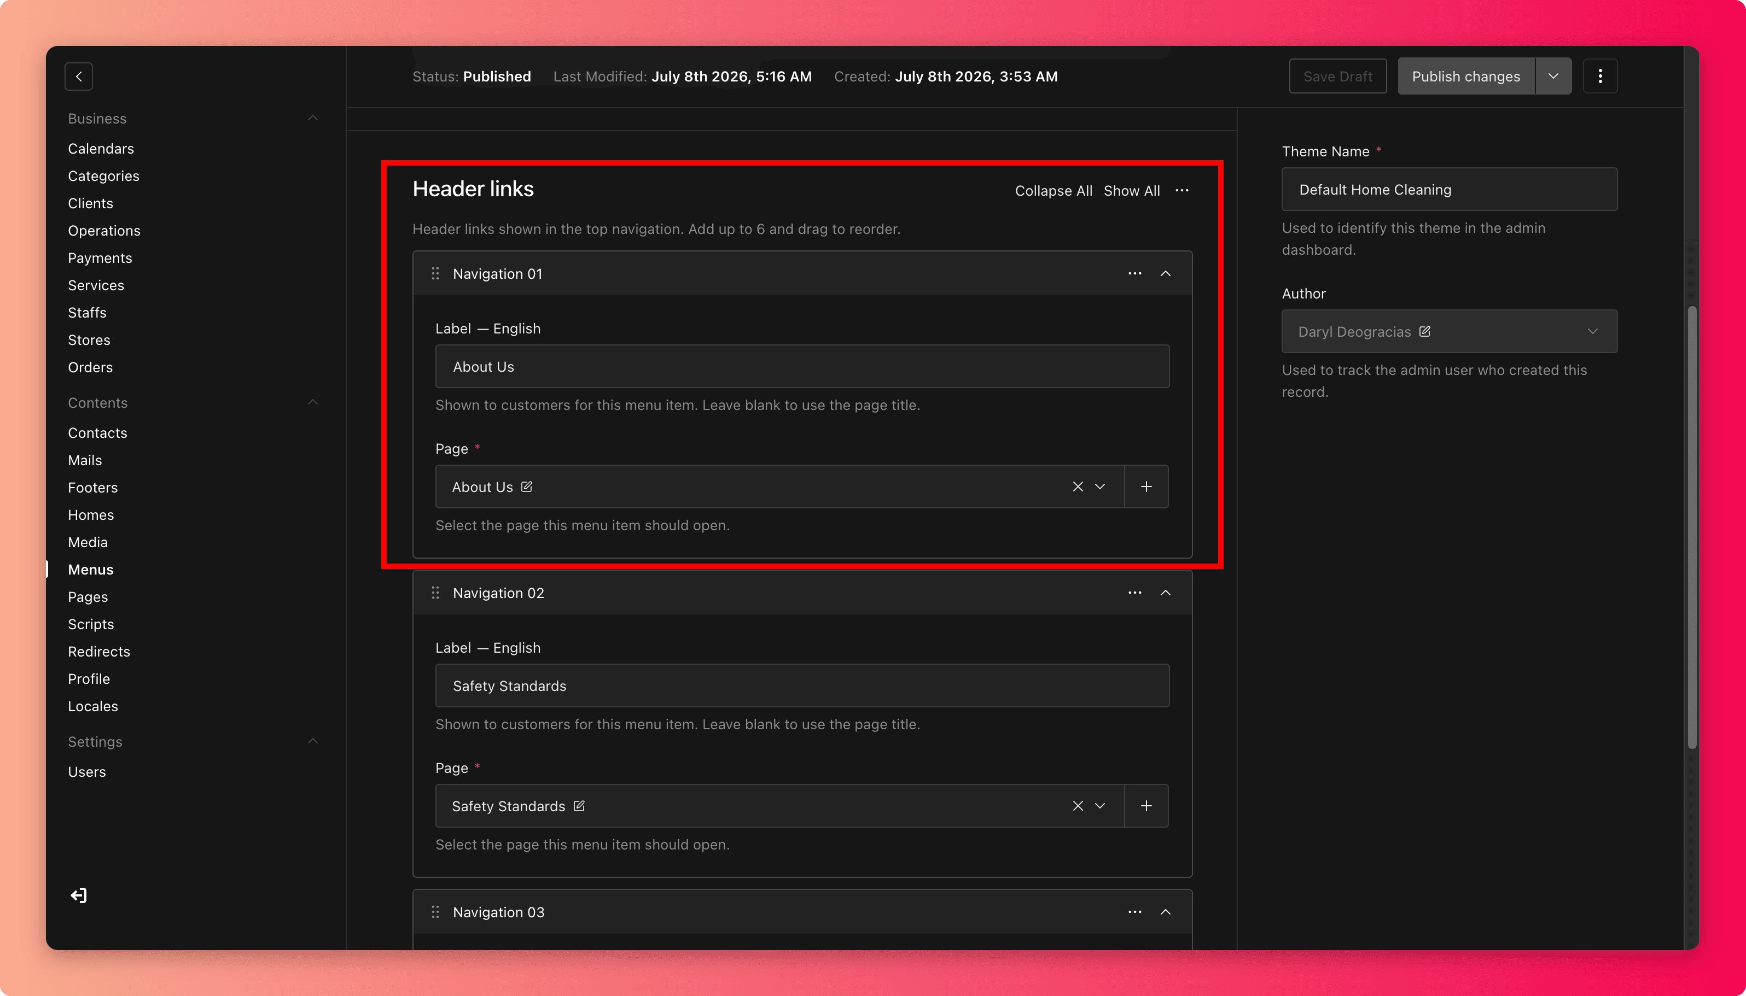Collapse the Navigation 03 block
This screenshot has height=996, width=1746.
pos(1166,912)
